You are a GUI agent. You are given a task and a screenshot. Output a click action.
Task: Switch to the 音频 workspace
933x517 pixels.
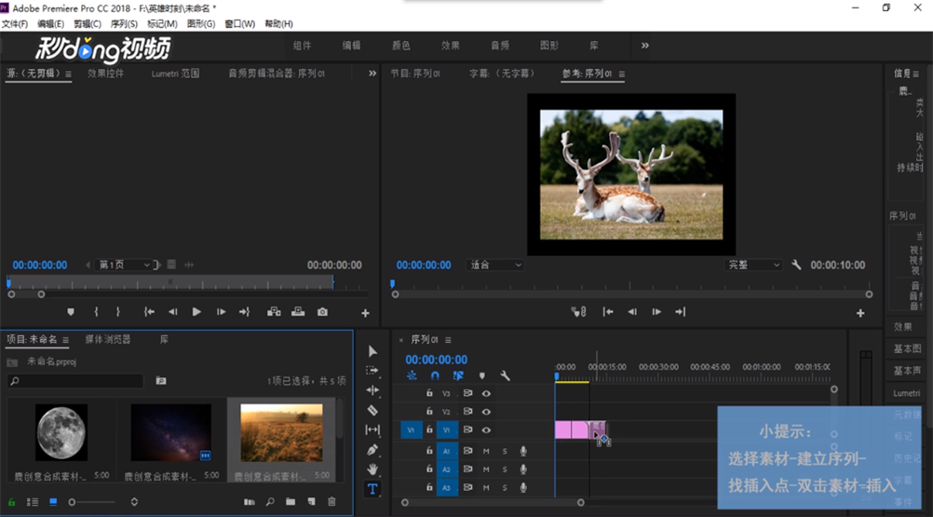[x=500, y=46]
